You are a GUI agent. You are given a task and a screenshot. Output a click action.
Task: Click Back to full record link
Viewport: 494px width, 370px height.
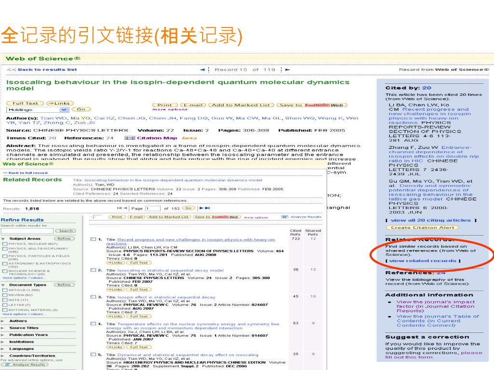(25, 173)
